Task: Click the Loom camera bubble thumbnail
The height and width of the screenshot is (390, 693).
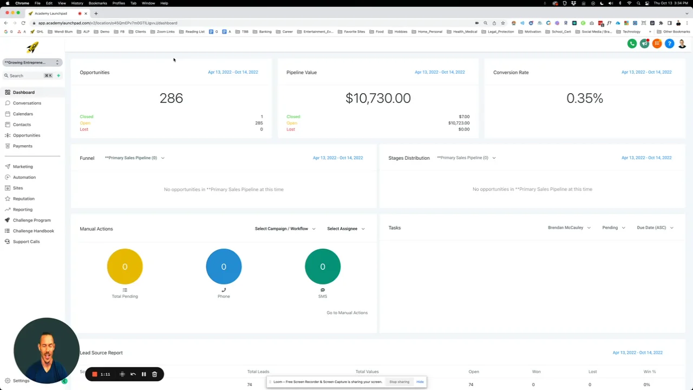Action: coord(46,350)
